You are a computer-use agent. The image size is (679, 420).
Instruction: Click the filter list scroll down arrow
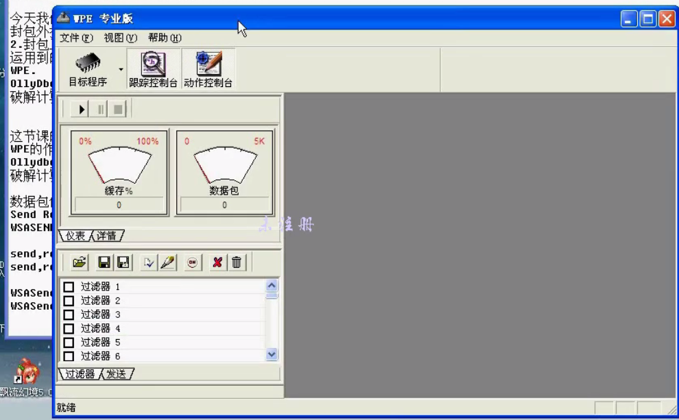click(272, 354)
